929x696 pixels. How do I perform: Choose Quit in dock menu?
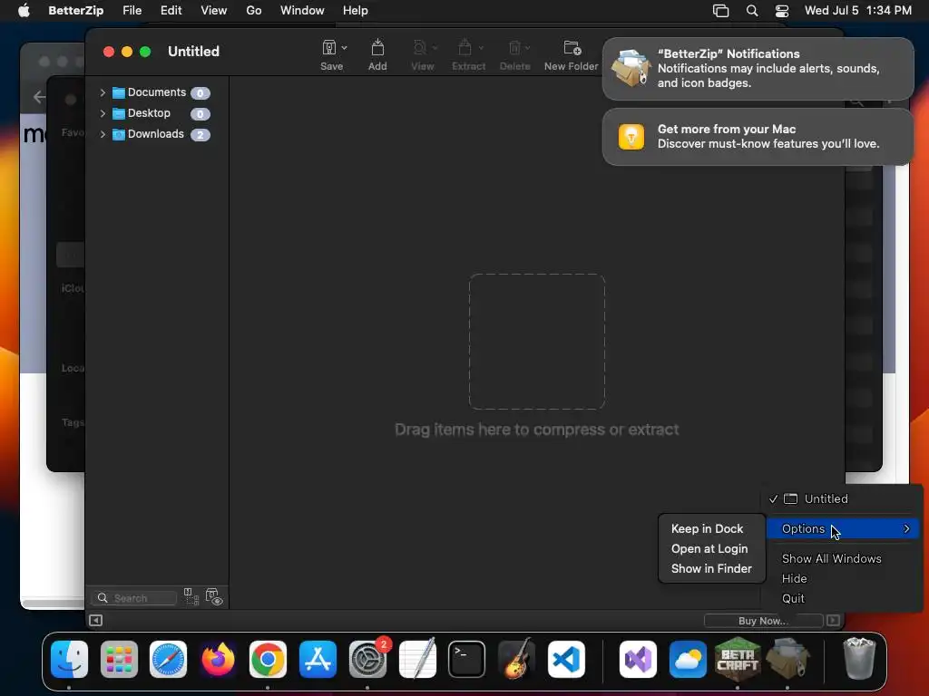point(793,598)
